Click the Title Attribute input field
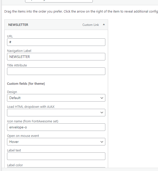 [56, 71]
